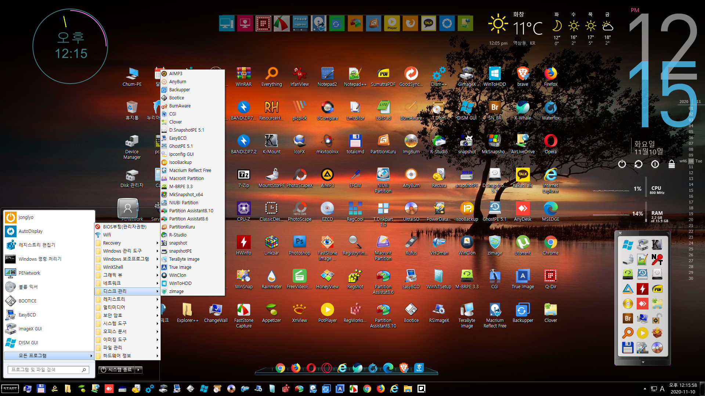
Task: Open the IrfanView desktop icon
Action: tap(299, 77)
